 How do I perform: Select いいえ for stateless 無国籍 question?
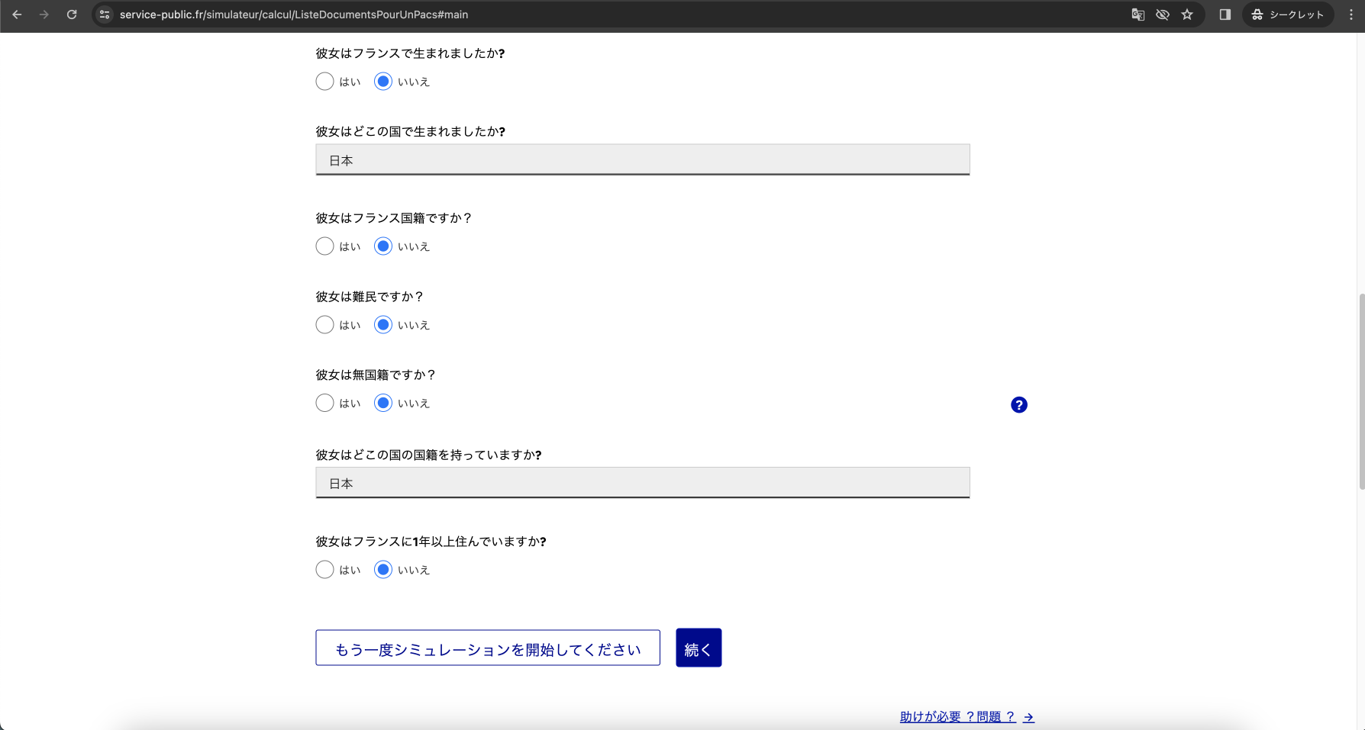pos(383,403)
